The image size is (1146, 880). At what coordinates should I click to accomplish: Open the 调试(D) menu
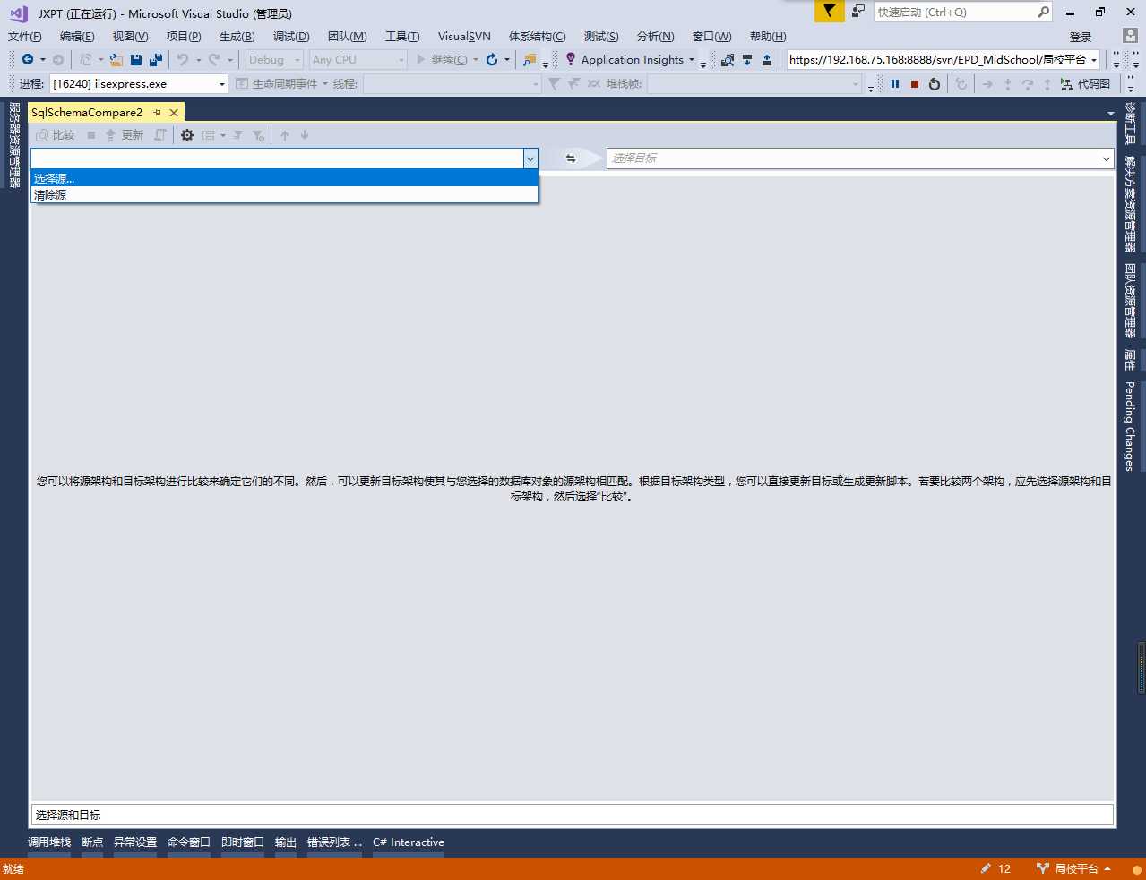click(x=291, y=37)
